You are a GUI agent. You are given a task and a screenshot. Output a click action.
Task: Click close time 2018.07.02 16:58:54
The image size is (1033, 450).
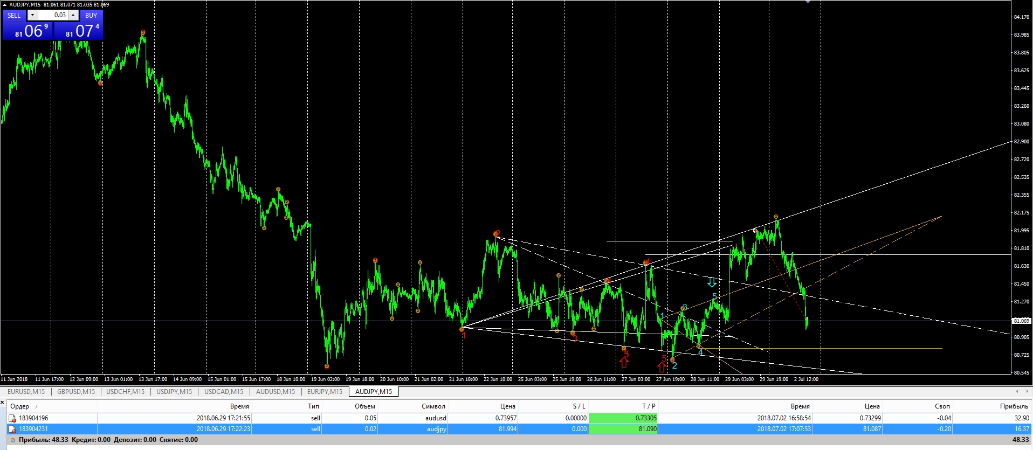[784, 418]
